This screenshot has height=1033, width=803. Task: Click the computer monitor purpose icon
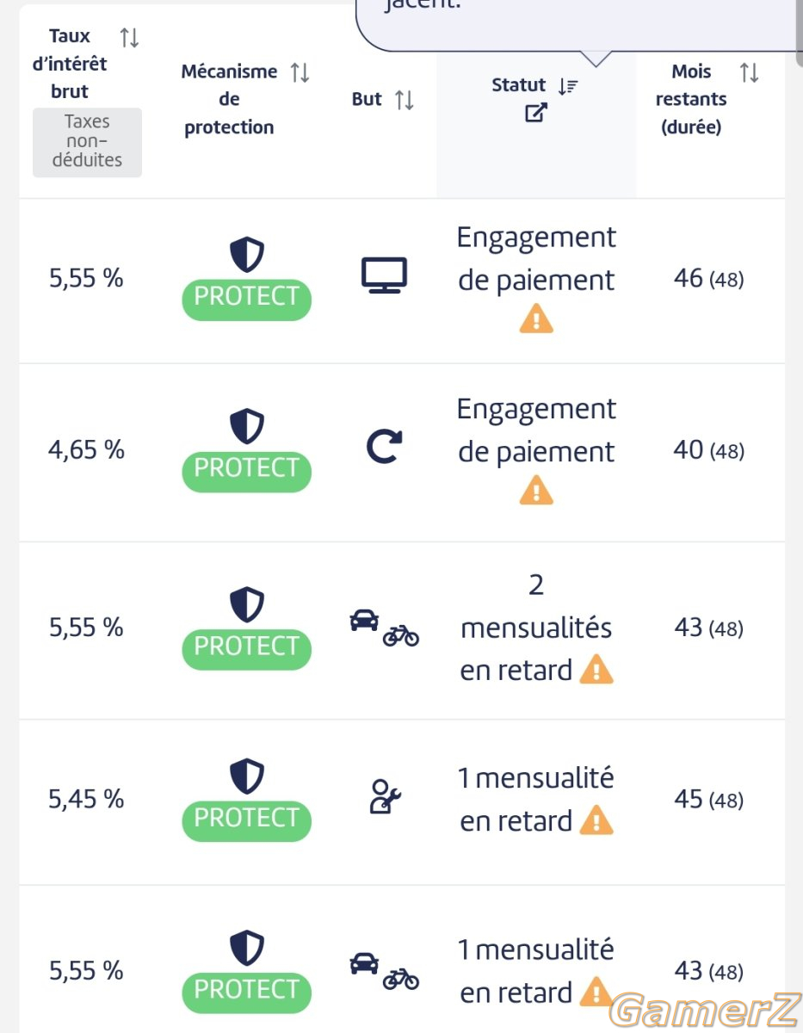(x=383, y=276)
